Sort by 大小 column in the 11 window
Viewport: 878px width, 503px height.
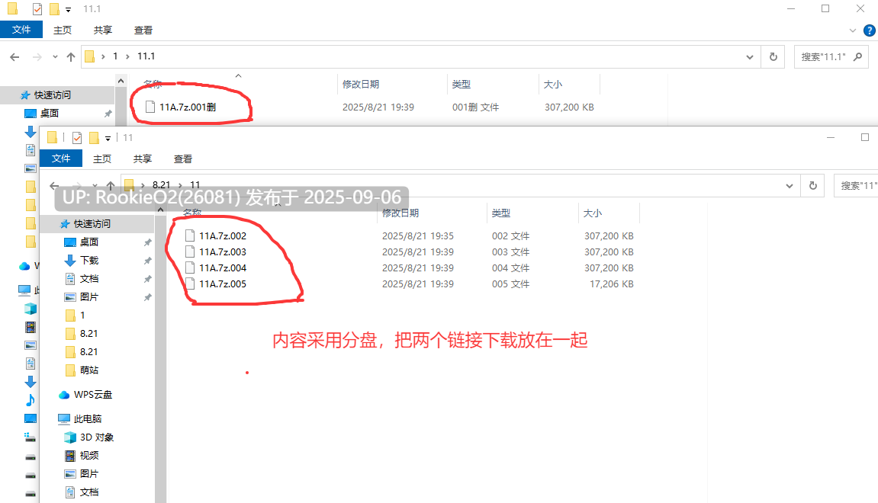(593, 213)
